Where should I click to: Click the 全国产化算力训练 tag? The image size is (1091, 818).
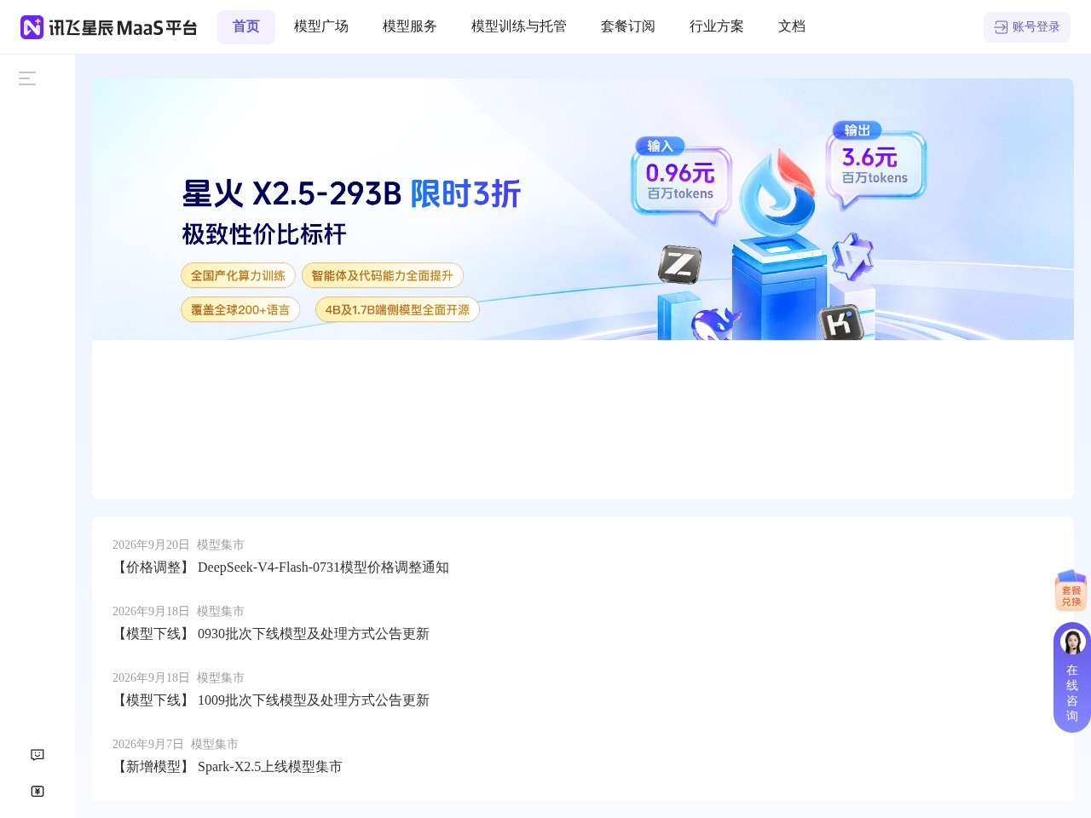[238, 275]
